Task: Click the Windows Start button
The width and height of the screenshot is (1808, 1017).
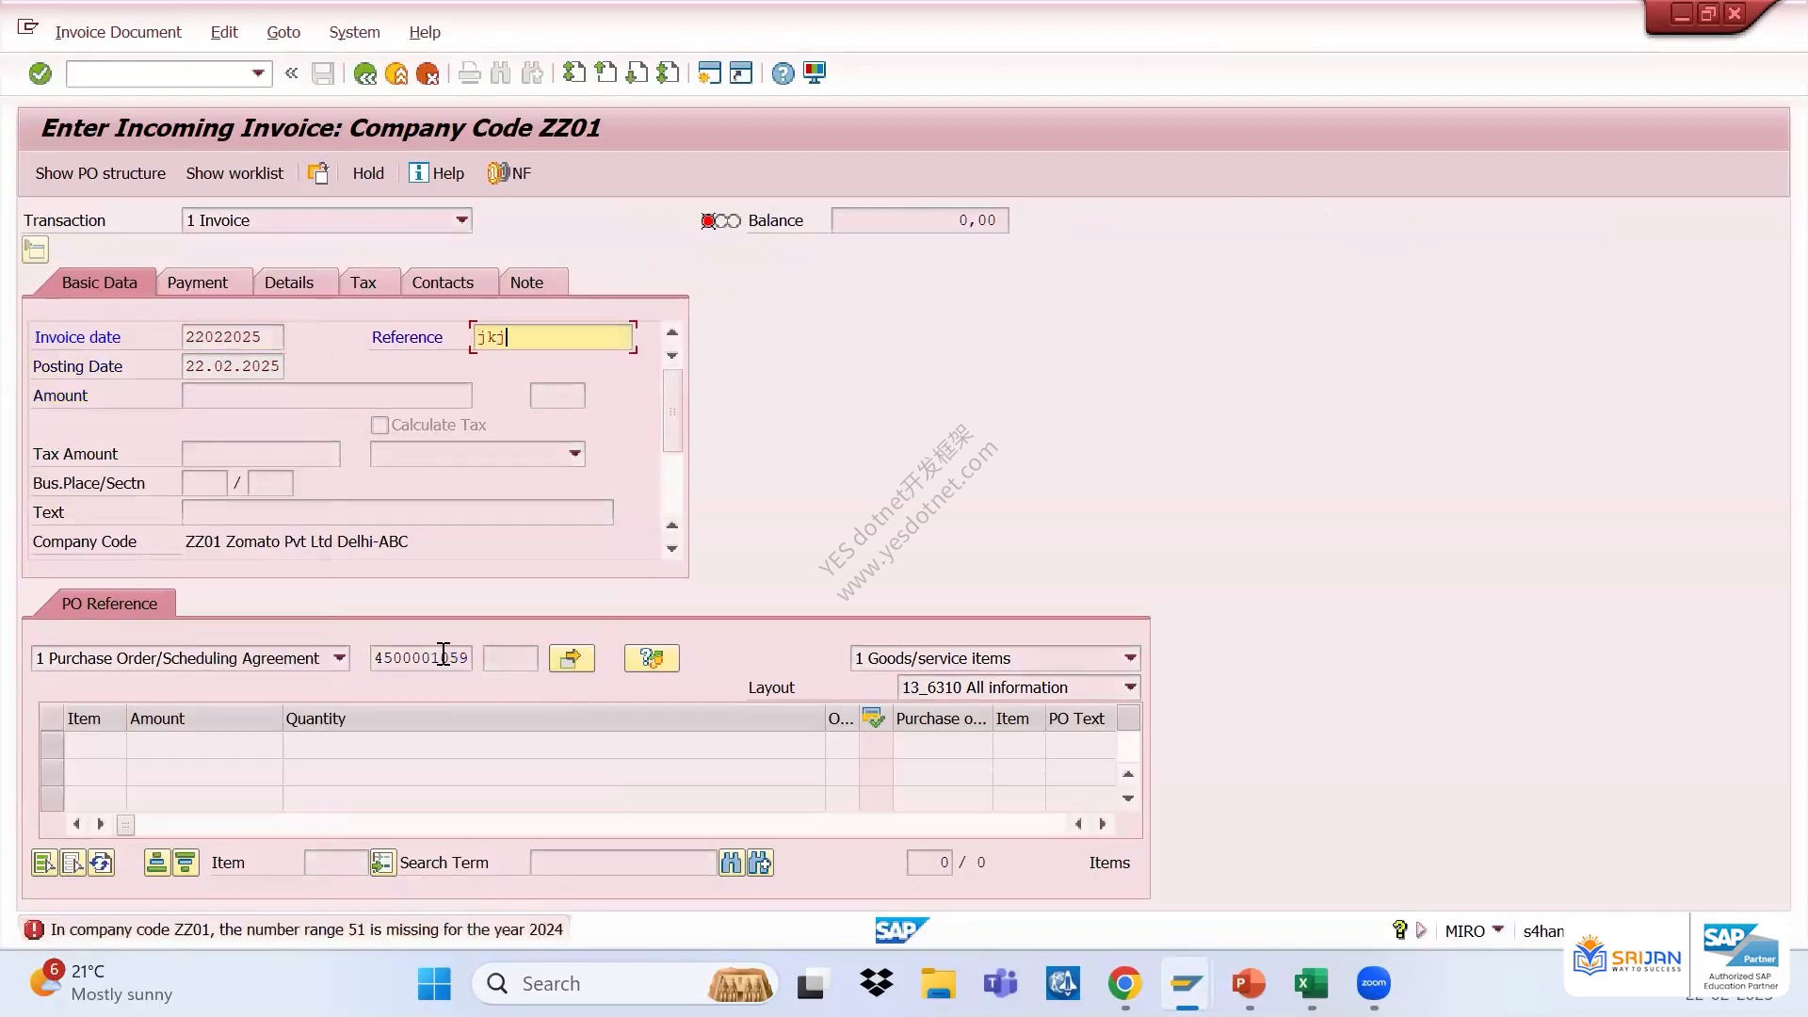Action: pyautogui.click(x=434, y=984)
